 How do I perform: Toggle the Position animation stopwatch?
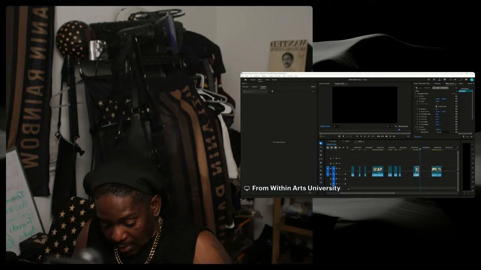(420, 99)
